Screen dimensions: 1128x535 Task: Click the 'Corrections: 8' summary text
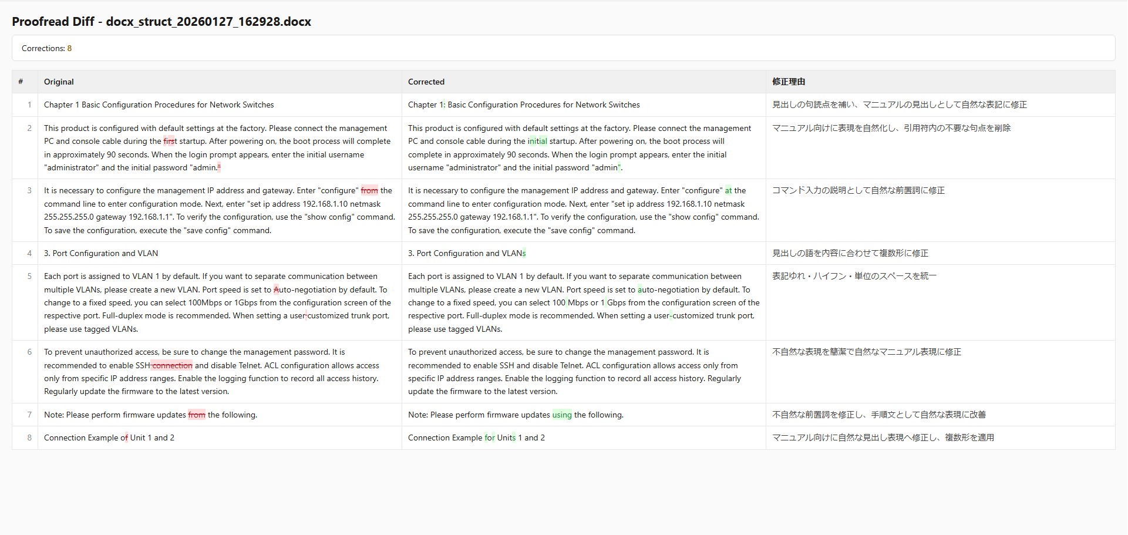[47, 49]
